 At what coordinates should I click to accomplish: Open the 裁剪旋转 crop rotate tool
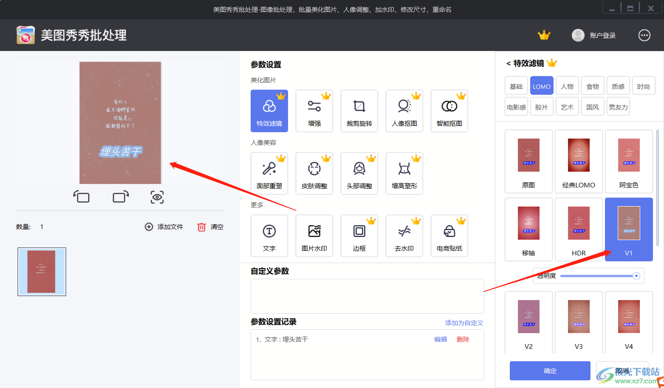[359, 111]
